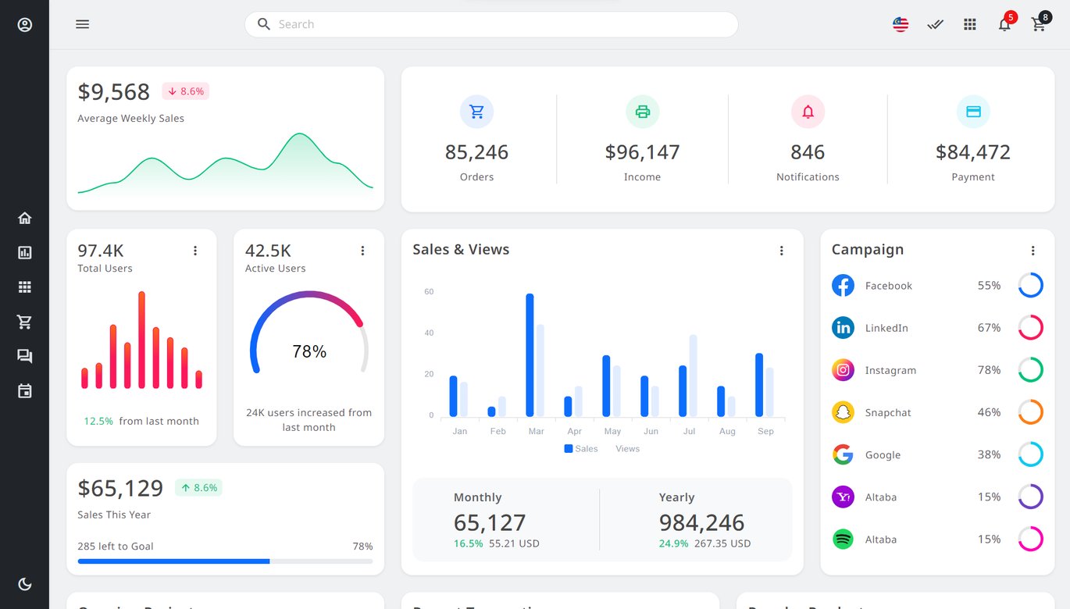This screenshot has width=1070, height=609.
Task: Open the analytics chart sidebar icon
Action: pyautogui.click(x=25, y=253)
